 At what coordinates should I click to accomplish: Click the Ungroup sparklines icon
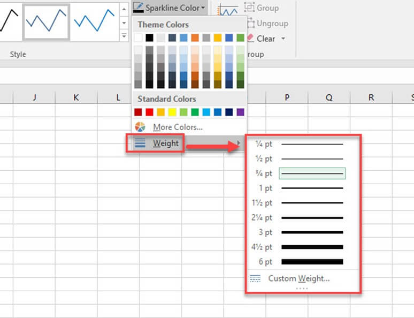pyautogui.click(x=249, y=24)
